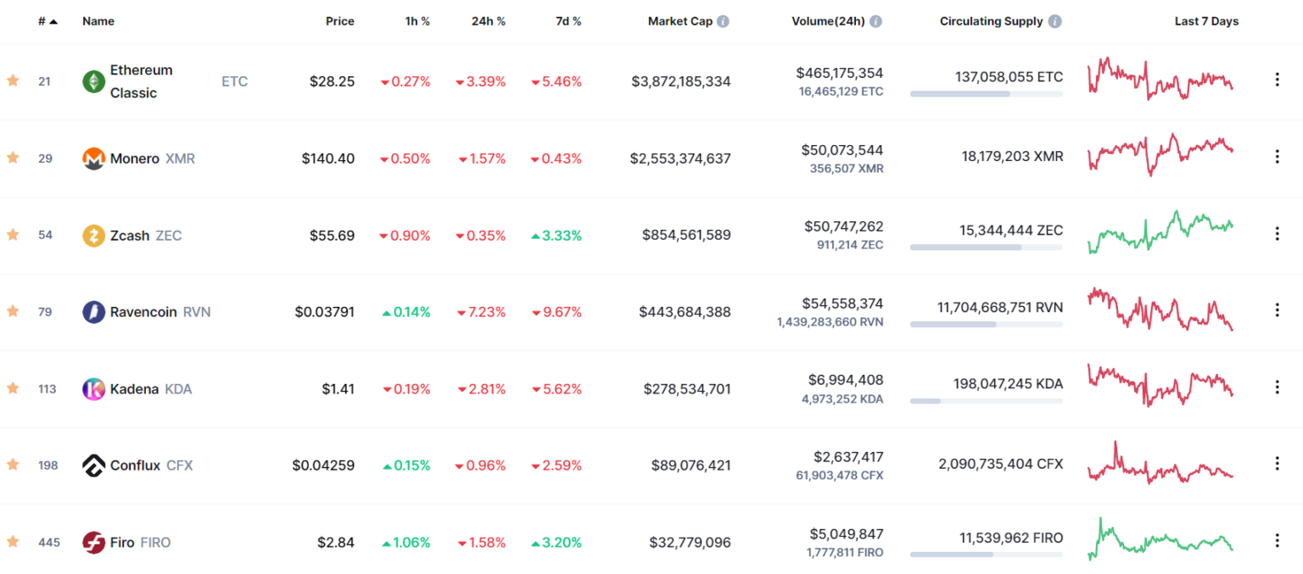Remove Firo from watchlist via star

coord(13,542)
